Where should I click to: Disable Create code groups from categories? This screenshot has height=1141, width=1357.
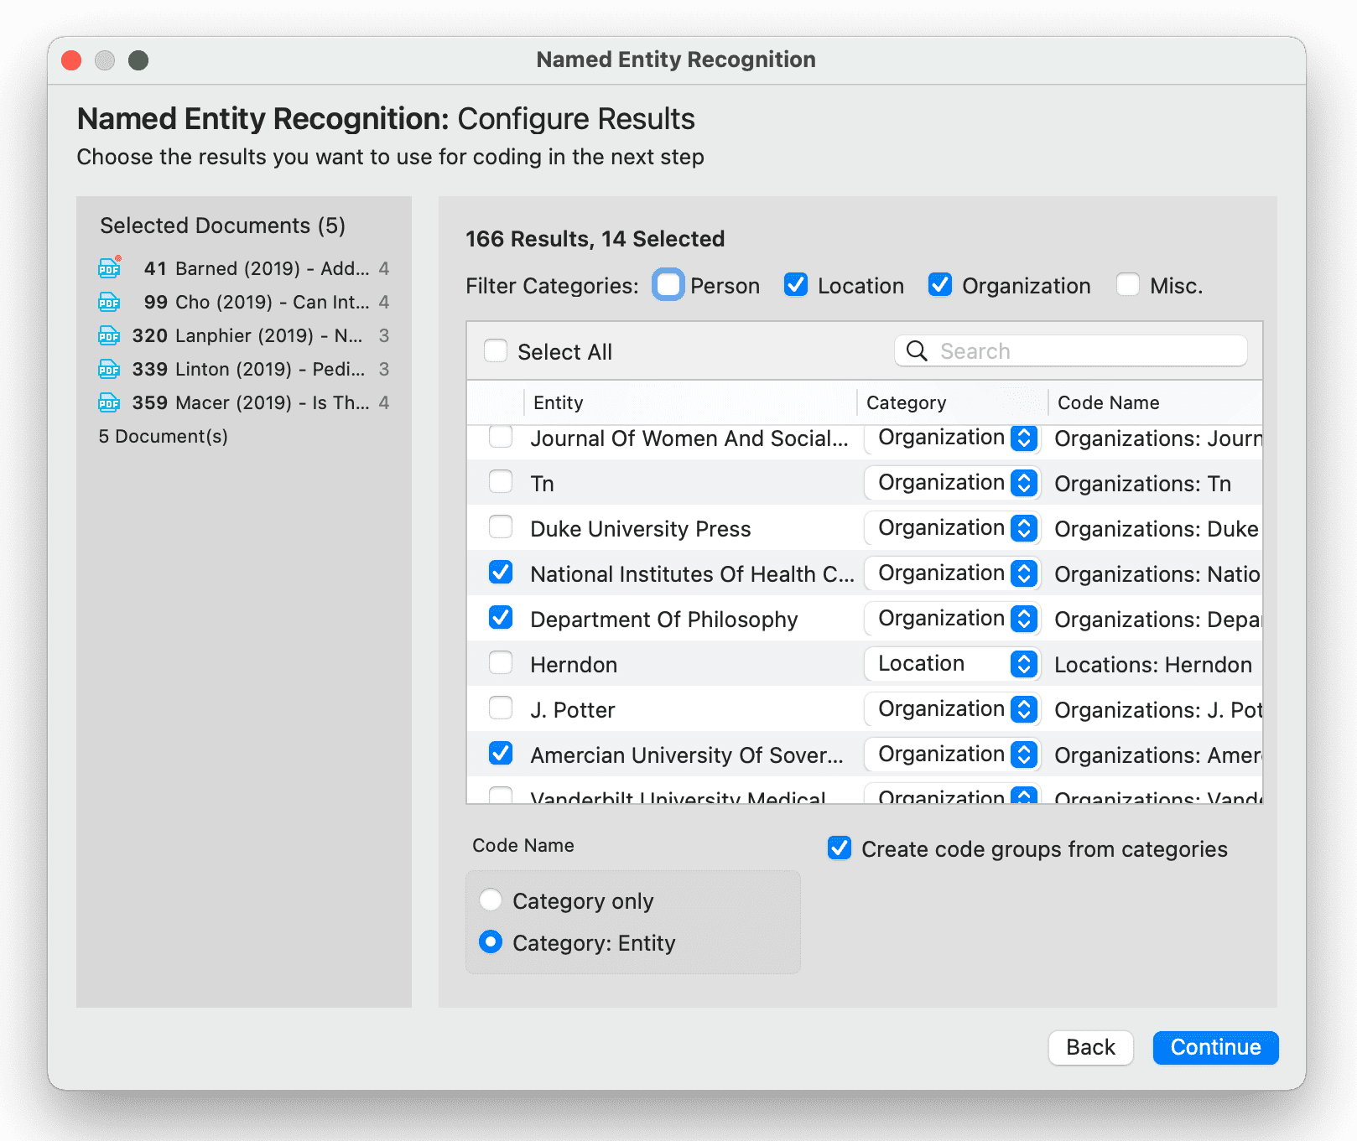(x=840, y=848)
